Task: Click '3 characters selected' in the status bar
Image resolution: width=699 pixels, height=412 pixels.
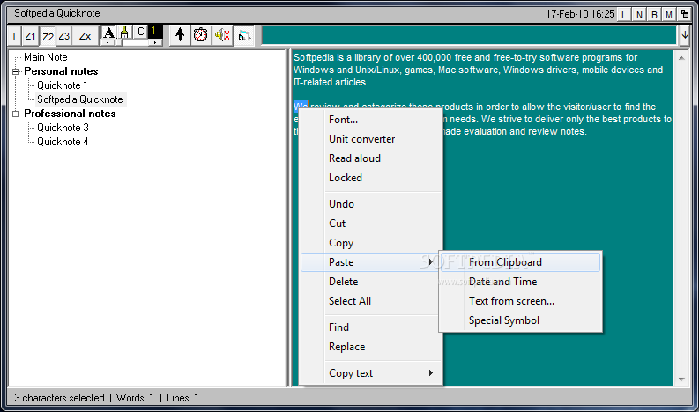Action: click(x=59, y=398)
